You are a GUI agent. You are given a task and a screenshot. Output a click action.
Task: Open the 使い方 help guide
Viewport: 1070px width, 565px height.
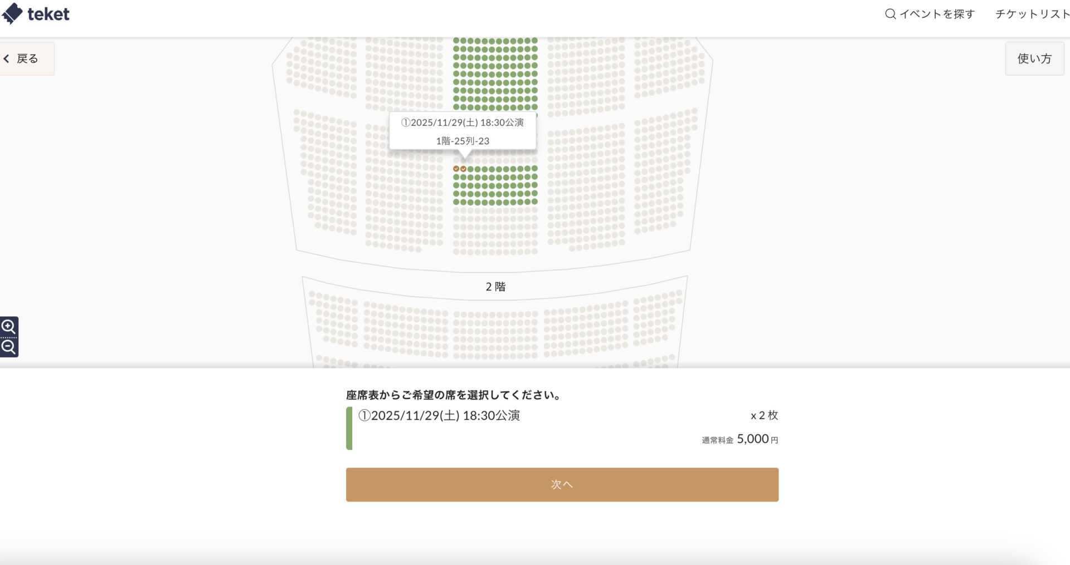1034,58
